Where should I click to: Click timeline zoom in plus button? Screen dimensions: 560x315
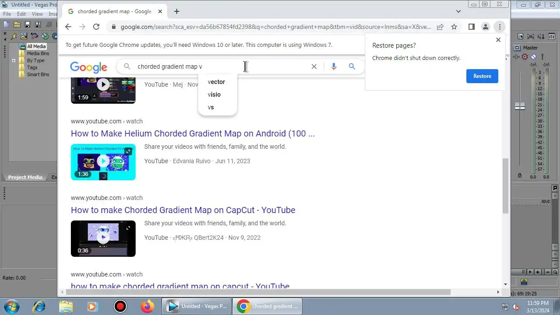click(x=538, y=272)
